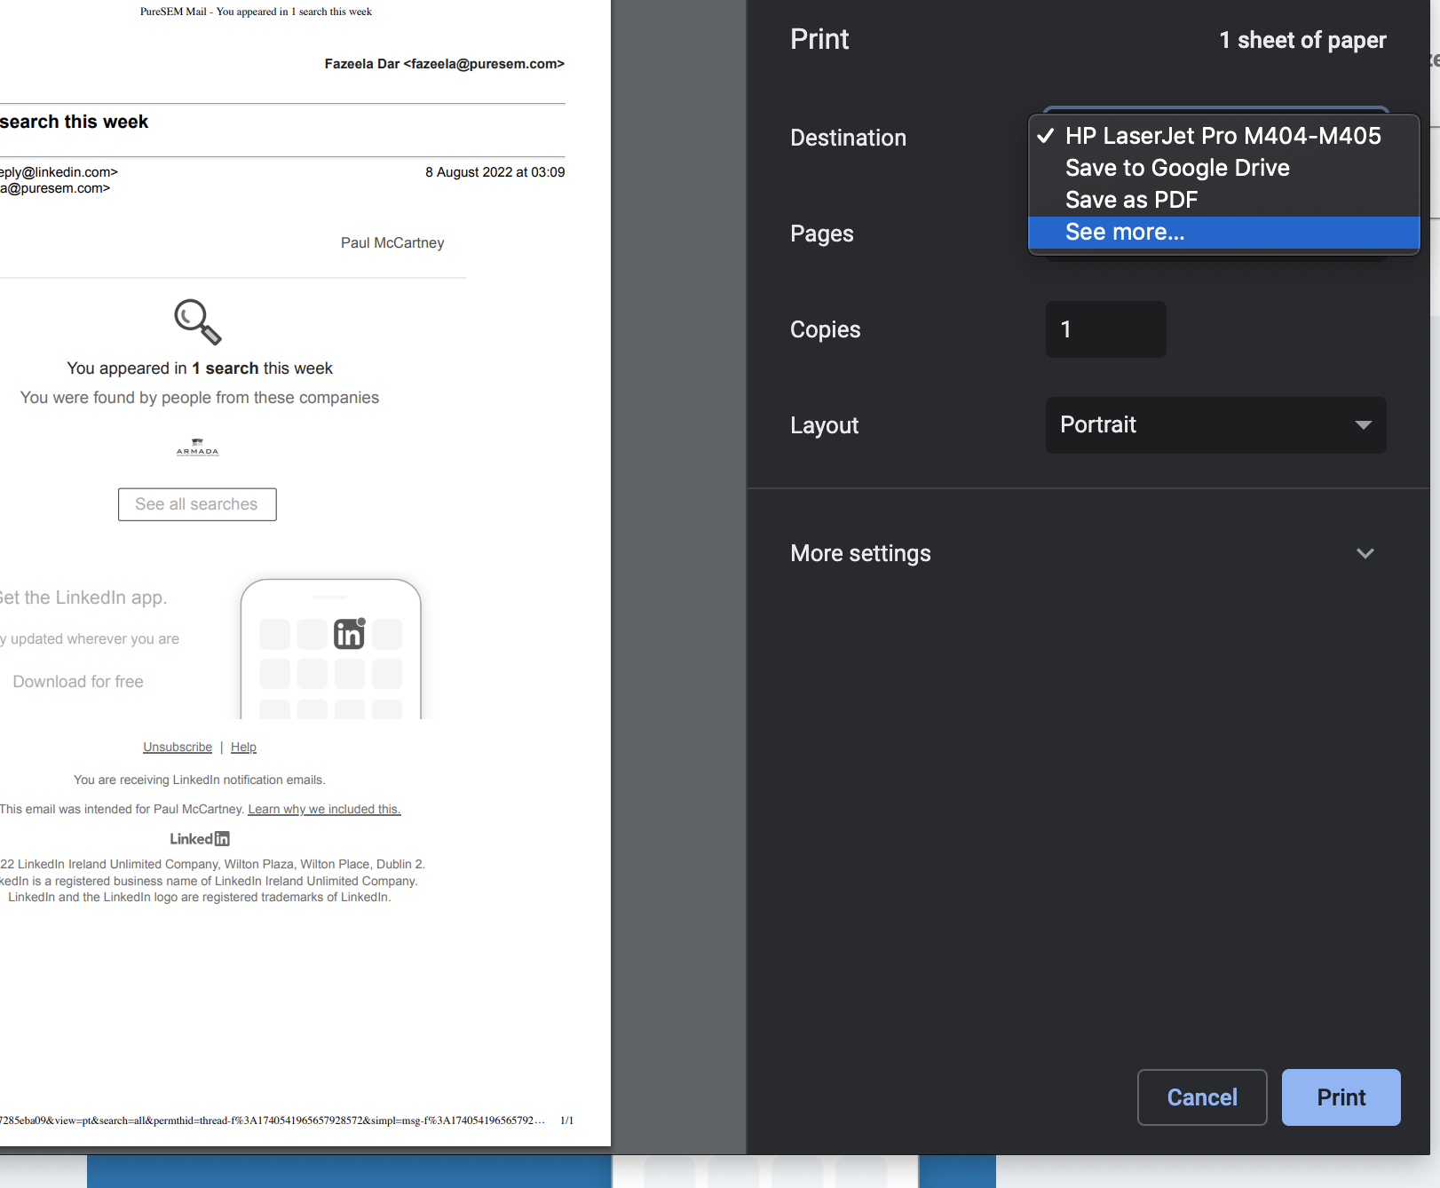Click the Armada company logo
The image size is (1440, 1188).
[197, 447]
